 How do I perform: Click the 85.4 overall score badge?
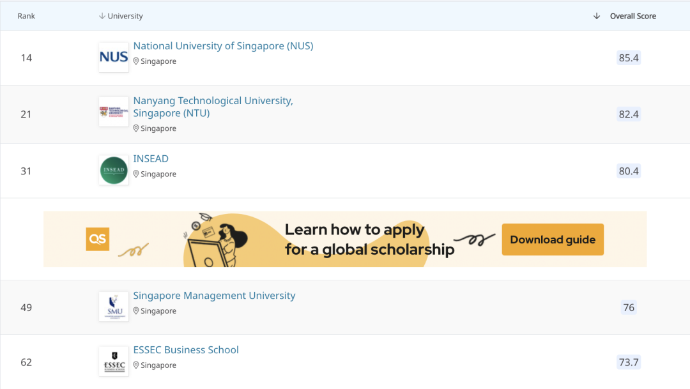pos(629,57)
